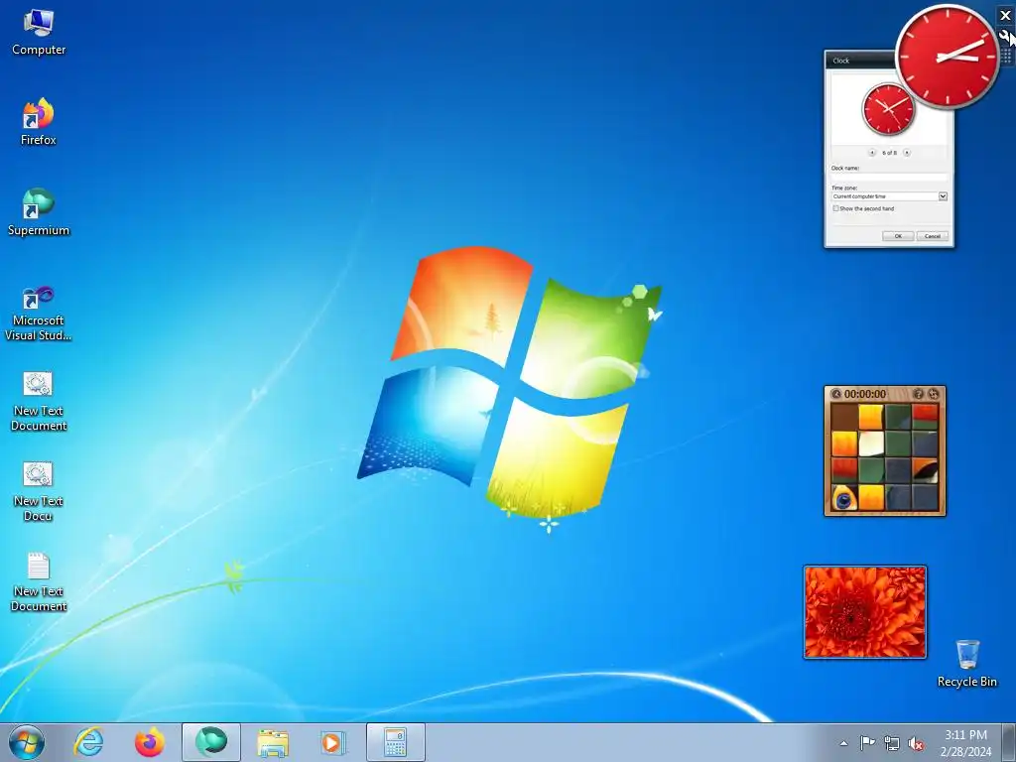1016x762 pixels.
Task: Open the Time zone dropdown
Action: 943,196
